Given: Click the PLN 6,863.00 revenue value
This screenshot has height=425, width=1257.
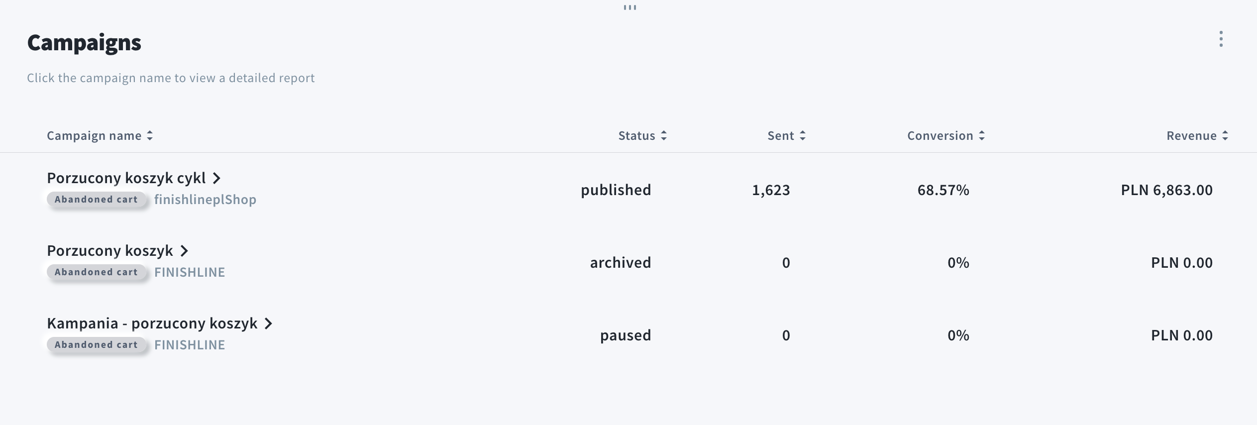Looking at the screenshot, I should [1166, 190].
